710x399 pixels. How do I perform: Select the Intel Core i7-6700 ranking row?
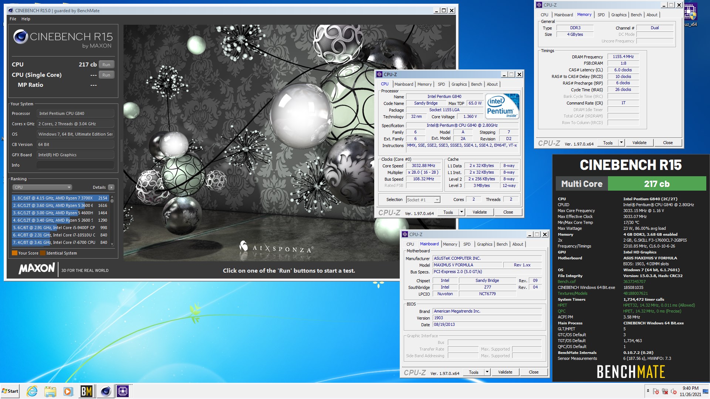[x=60, y=242]
